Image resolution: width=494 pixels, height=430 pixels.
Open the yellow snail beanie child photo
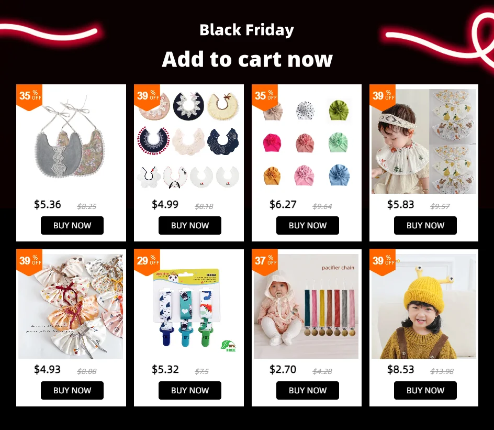(424, 306)
